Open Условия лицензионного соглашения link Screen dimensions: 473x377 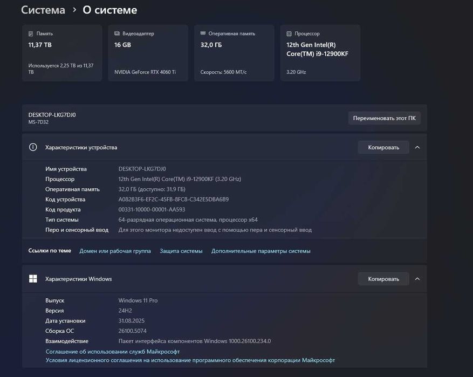pyautogui.click(x=190, y=360)
